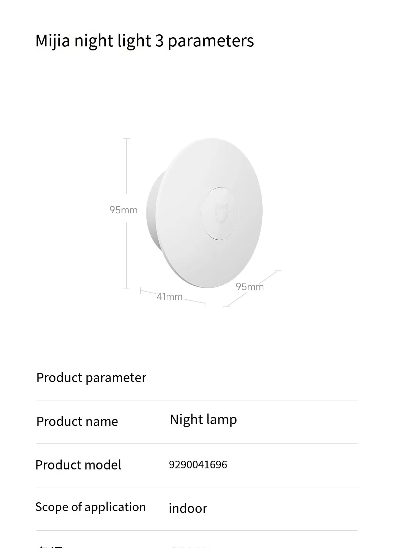Click the "Mijia night light 3 parameters" title
The height and width of the screenshot is (548, 394).
144,41
